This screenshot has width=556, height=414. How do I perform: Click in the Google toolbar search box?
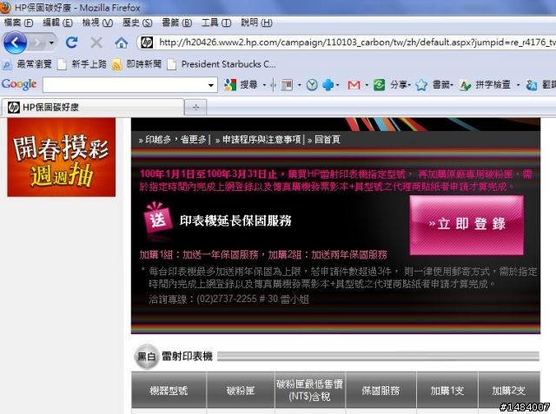tap(124, 85)
